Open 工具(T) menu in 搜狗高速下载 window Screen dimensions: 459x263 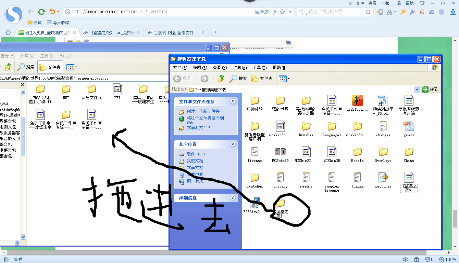(259, 68)
